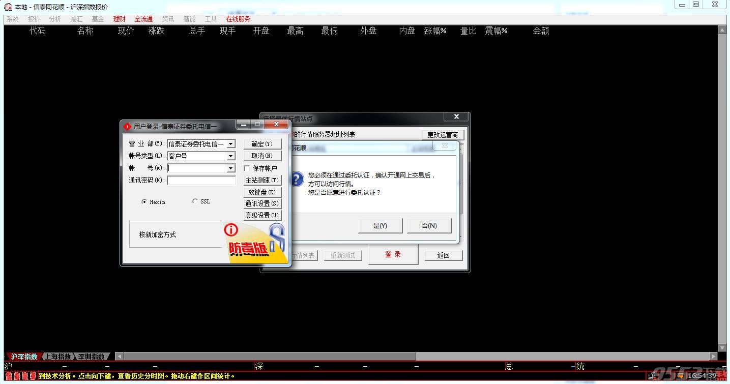Viewport: 730px width, 384px height.
Task: Sort by the 震幅% column header
Action: (x=496, y=31)
